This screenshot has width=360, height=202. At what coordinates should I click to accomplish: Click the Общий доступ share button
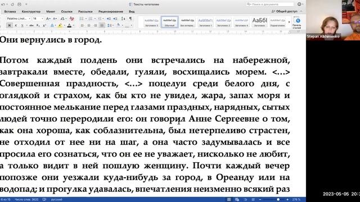[285, 11]
